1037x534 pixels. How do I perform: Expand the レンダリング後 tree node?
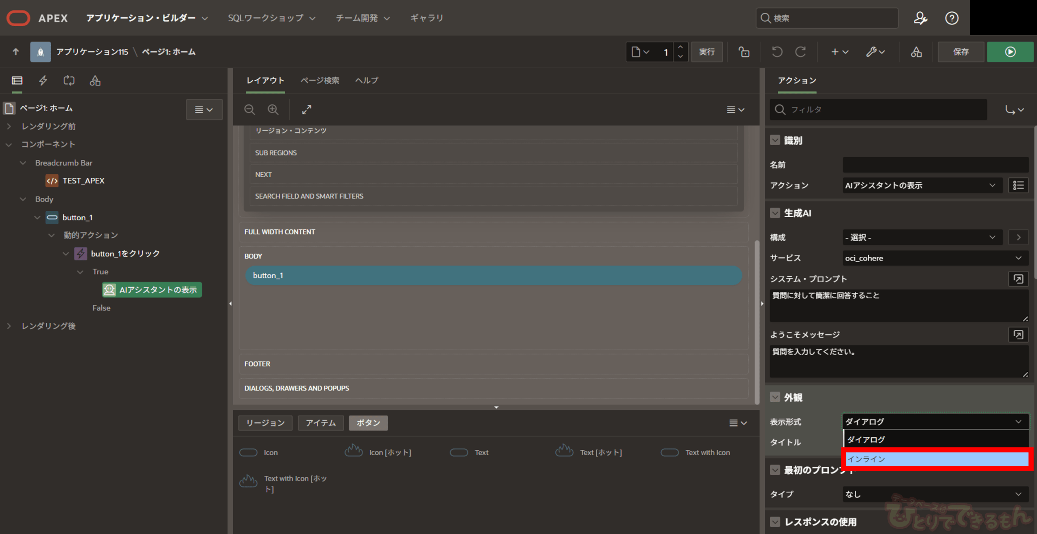click(x=9, y=326)
